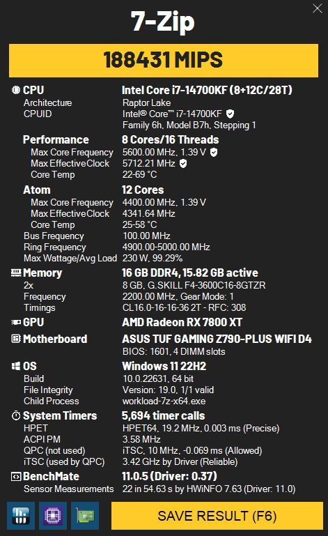Open the GPU-Z green graphics card icon
This screenshot has width=328, height=536.
(85, 516)
